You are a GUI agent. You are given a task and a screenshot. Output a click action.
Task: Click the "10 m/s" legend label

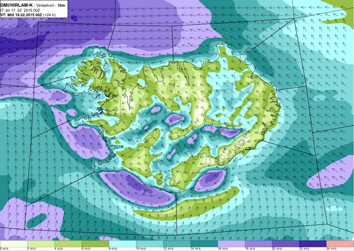coord(141,249)
